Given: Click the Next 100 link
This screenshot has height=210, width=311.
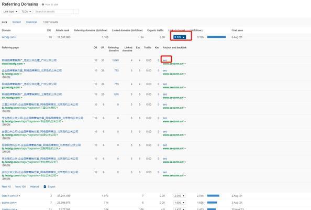Looking at the screenshot, I should (x=20, y=186).
